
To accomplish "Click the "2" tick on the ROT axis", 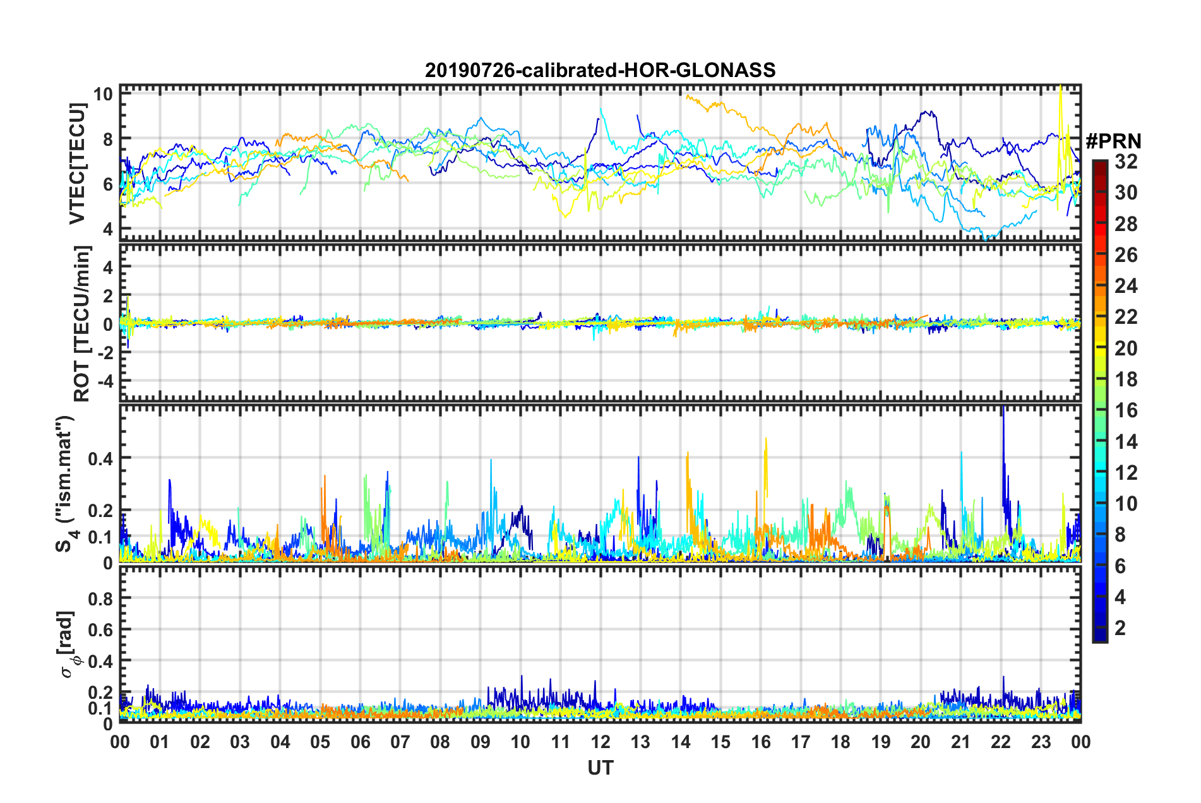I will click(x=108, y=295).
